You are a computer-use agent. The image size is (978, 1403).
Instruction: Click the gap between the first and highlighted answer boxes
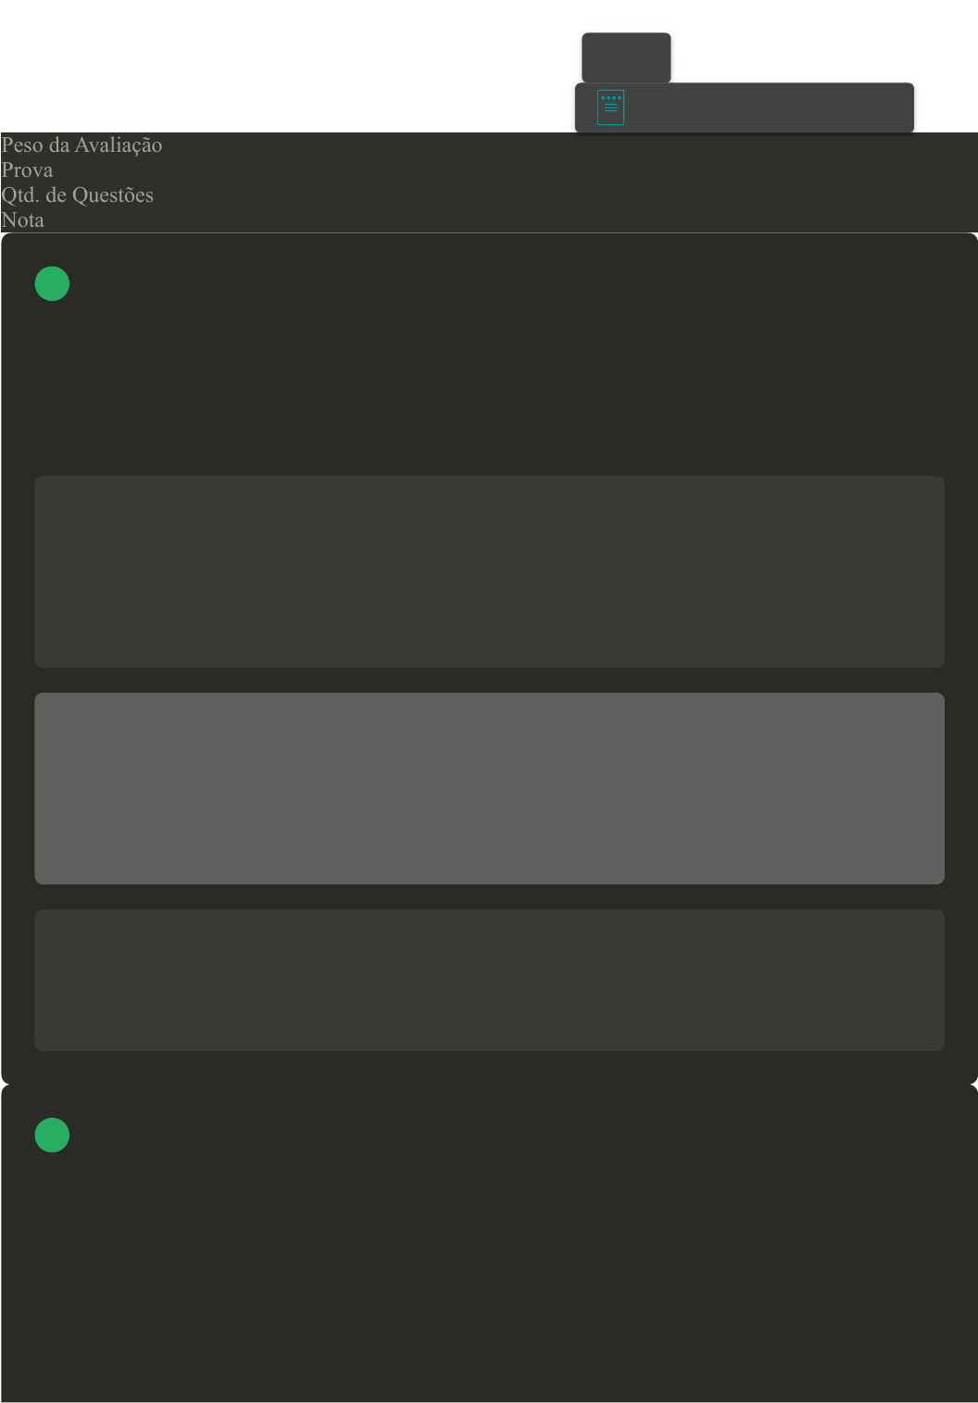click(x=489, y=680)
